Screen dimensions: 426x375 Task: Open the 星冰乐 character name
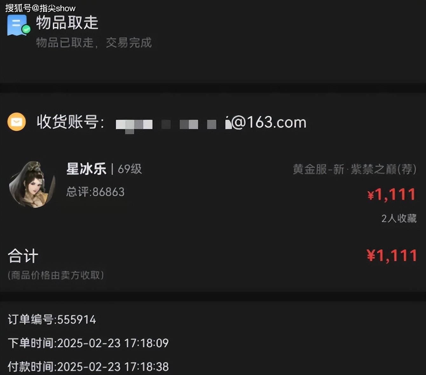click(x=86, y=169)
